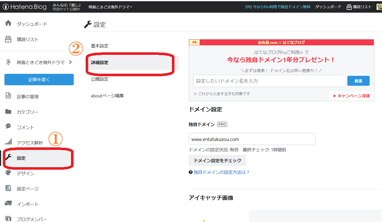Click the お名前.com × はてなブログ banner header
The height and width of the screenshot is (222, 382).
(x=281, y=42)
